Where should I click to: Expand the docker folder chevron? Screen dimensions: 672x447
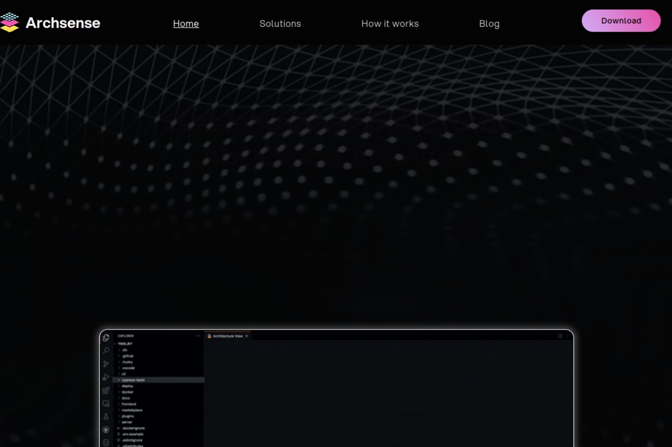(x=119, y=392)
